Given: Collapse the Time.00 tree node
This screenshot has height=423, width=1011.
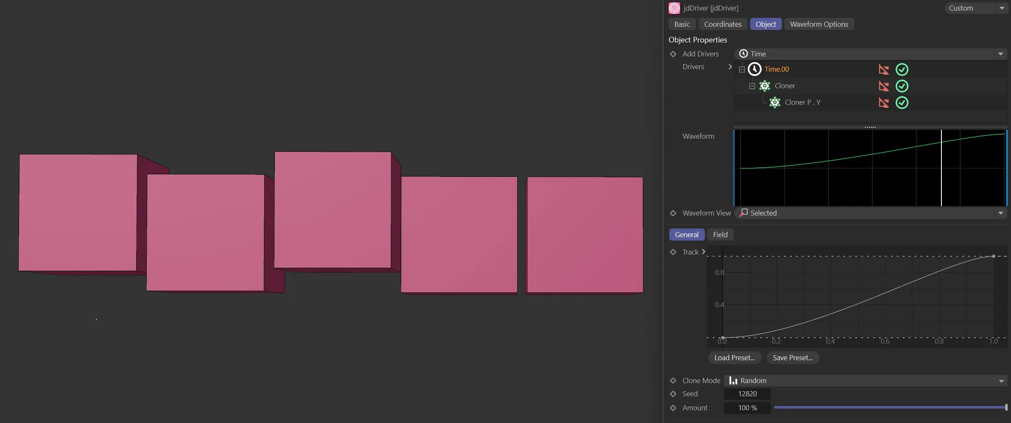Looking at the screenshot, I should coord(742,70).
